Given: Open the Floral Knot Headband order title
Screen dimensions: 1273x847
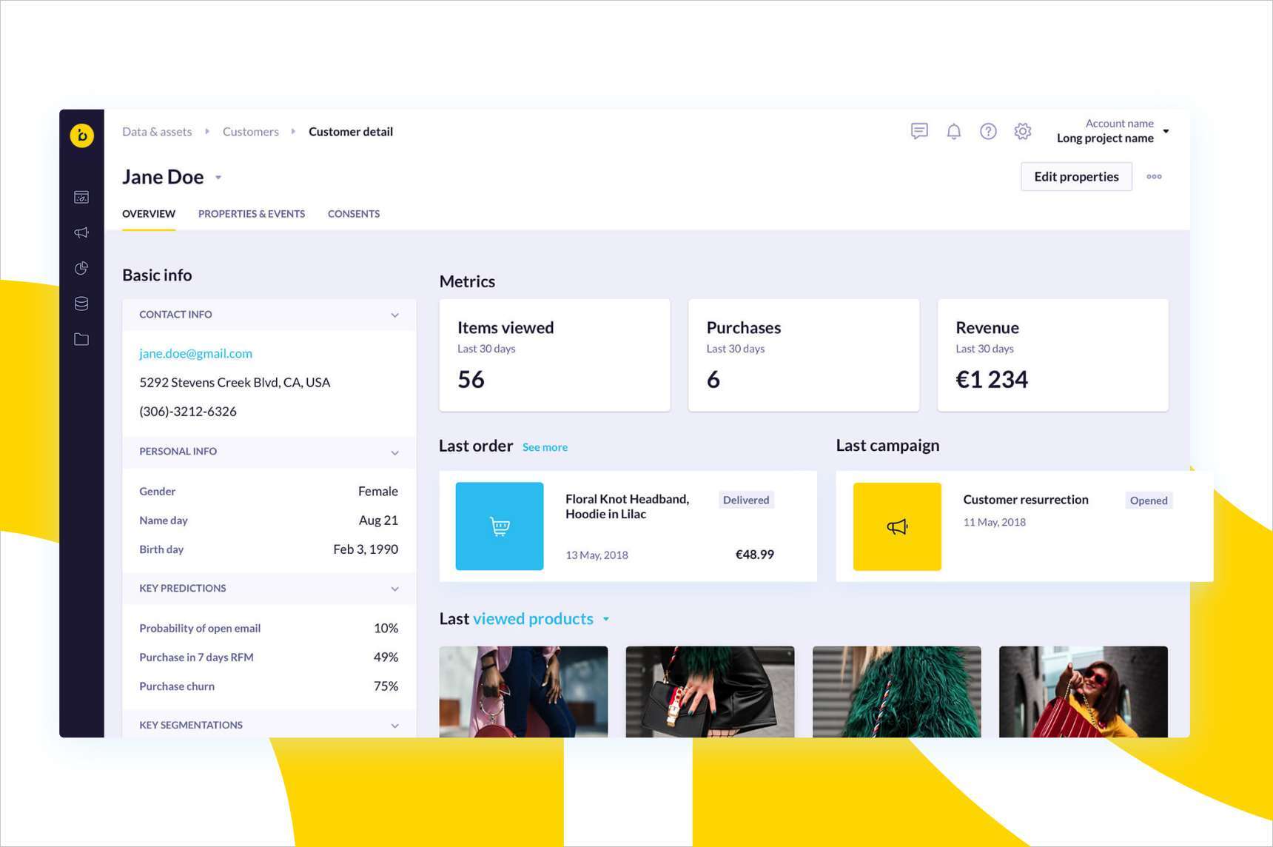Looking at the screenshot, I should 627,506.
